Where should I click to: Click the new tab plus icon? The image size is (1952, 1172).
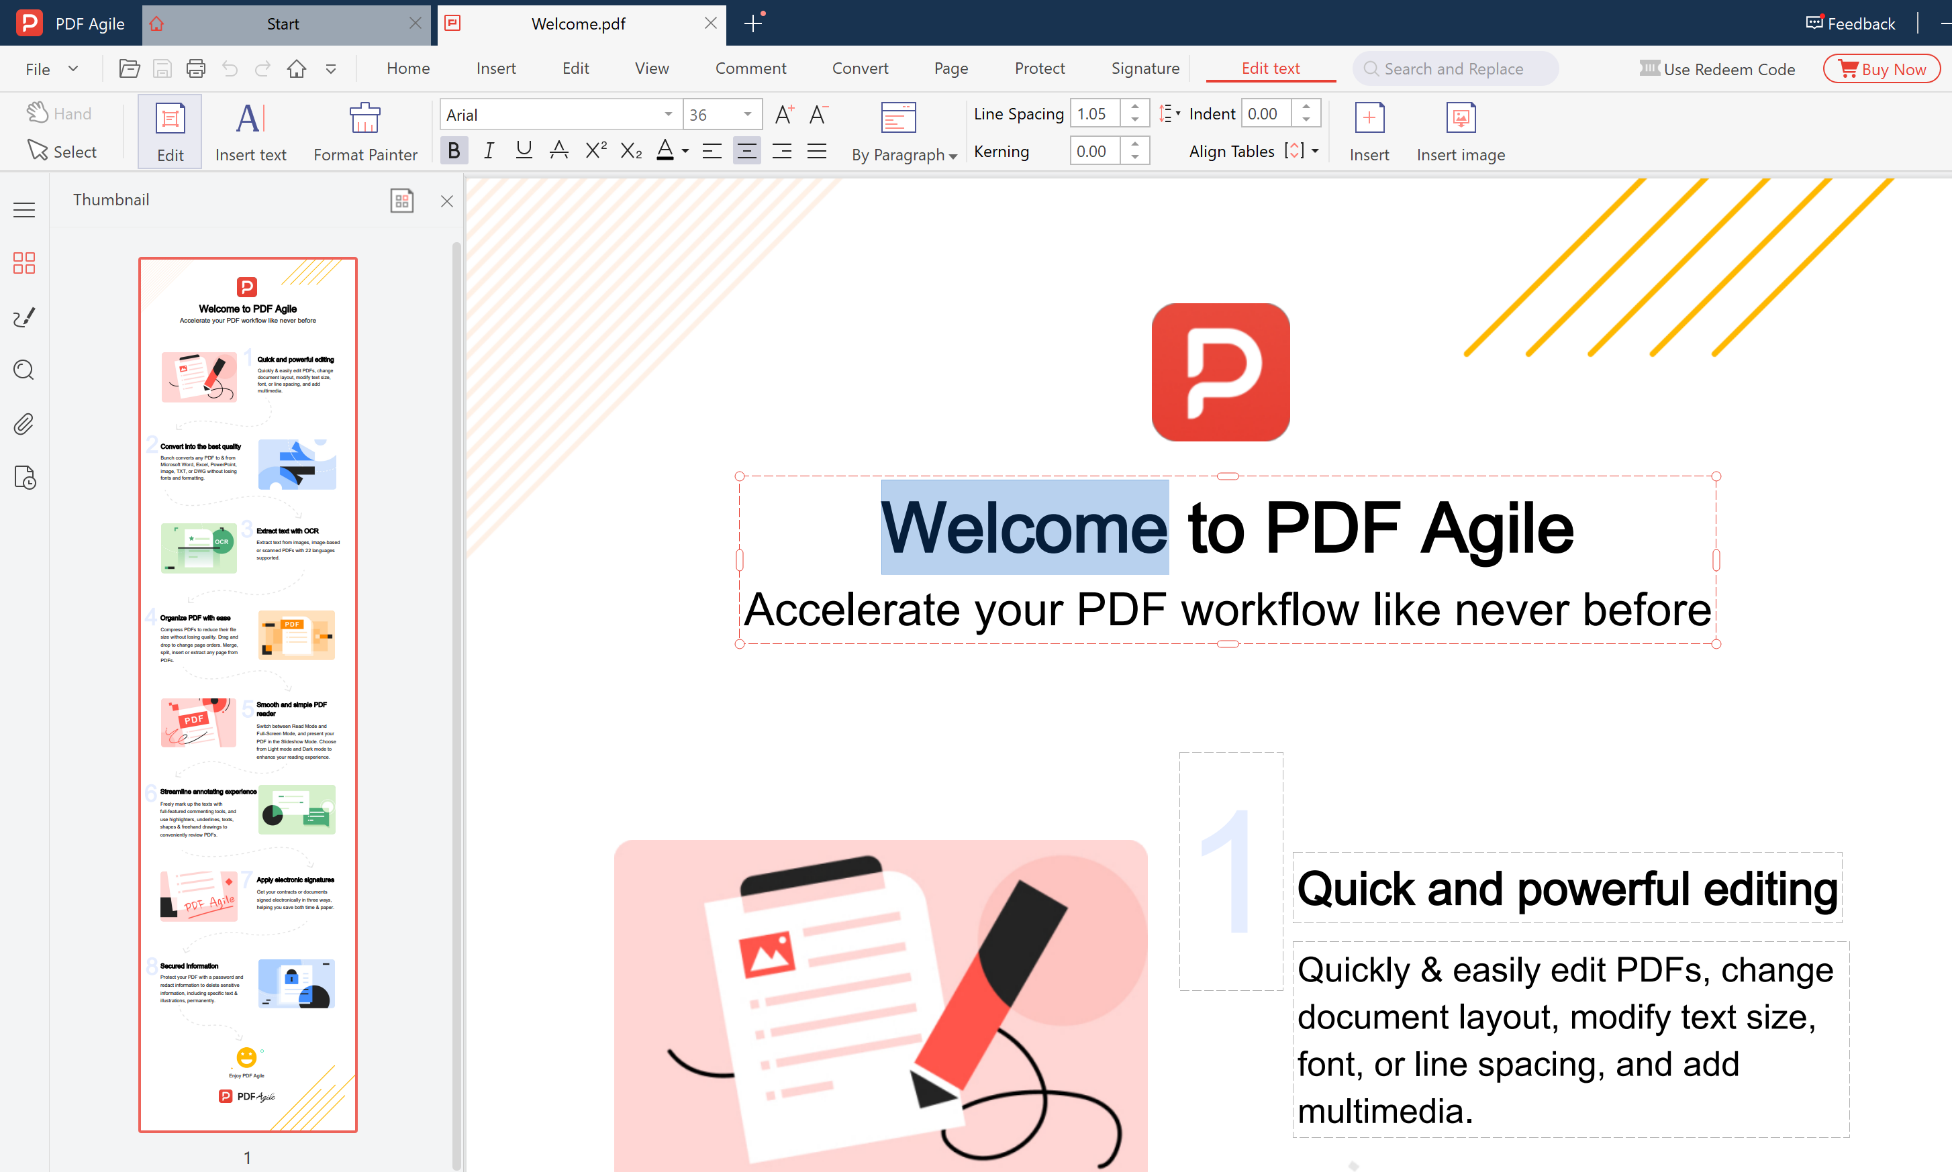(754, 23)
